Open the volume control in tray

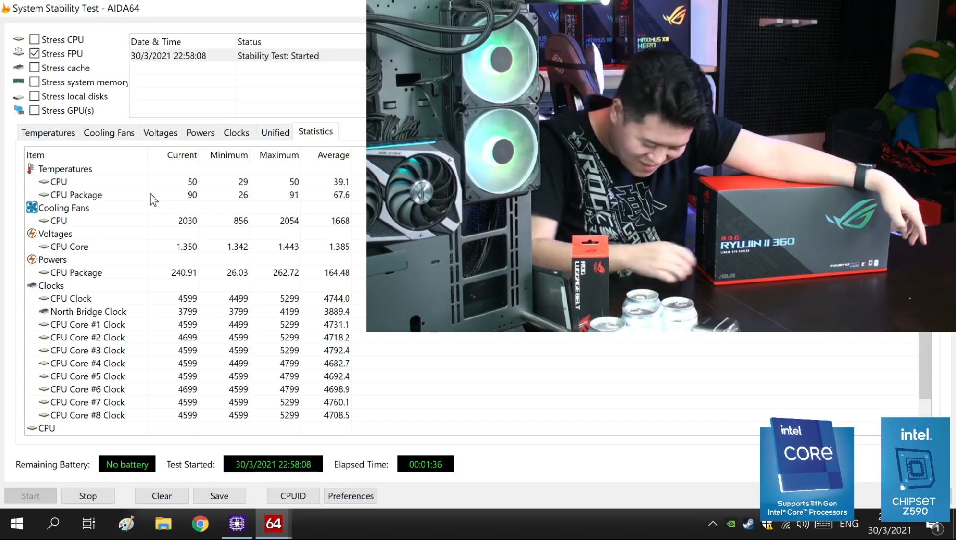[803, 524]
